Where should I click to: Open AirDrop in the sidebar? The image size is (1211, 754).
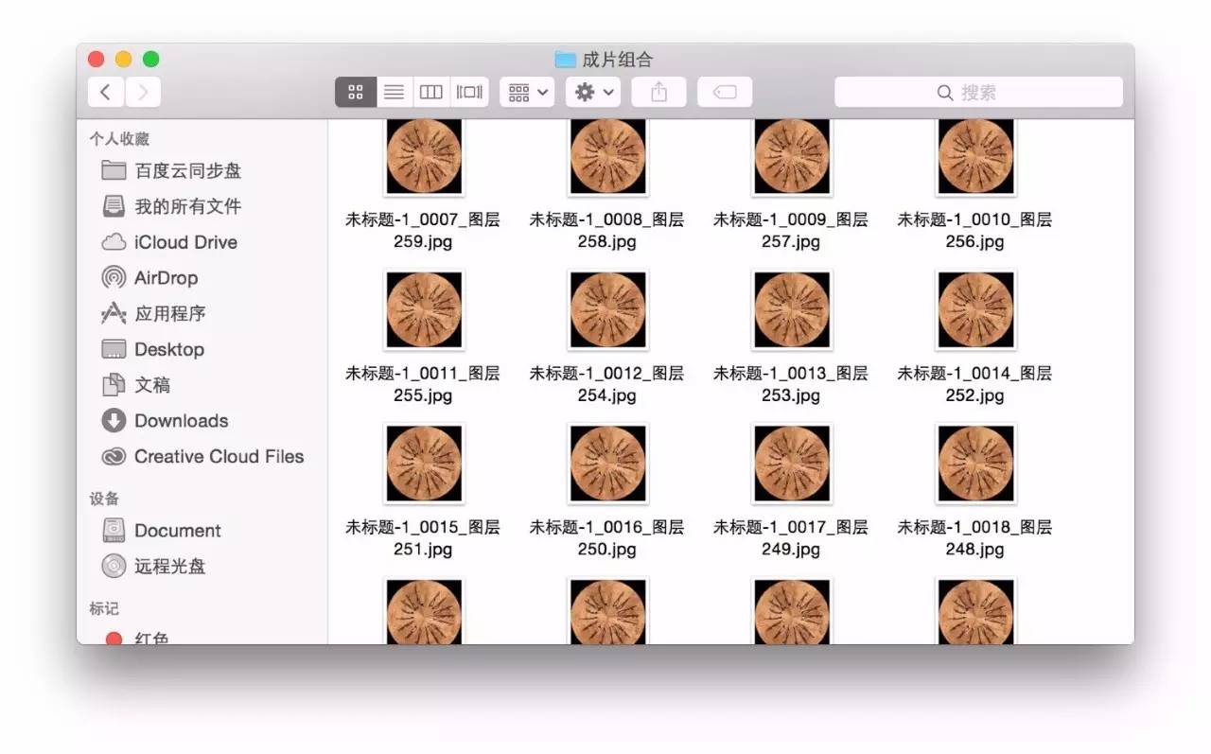point(166,278)
